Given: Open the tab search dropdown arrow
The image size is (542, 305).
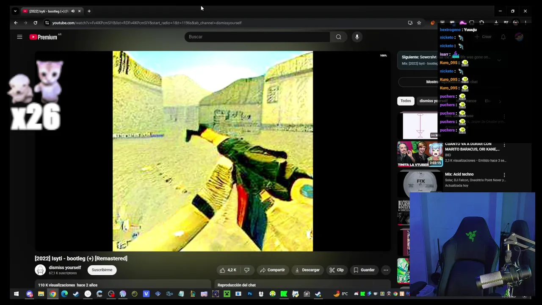Looking at the screenshot, I should 15,11.
